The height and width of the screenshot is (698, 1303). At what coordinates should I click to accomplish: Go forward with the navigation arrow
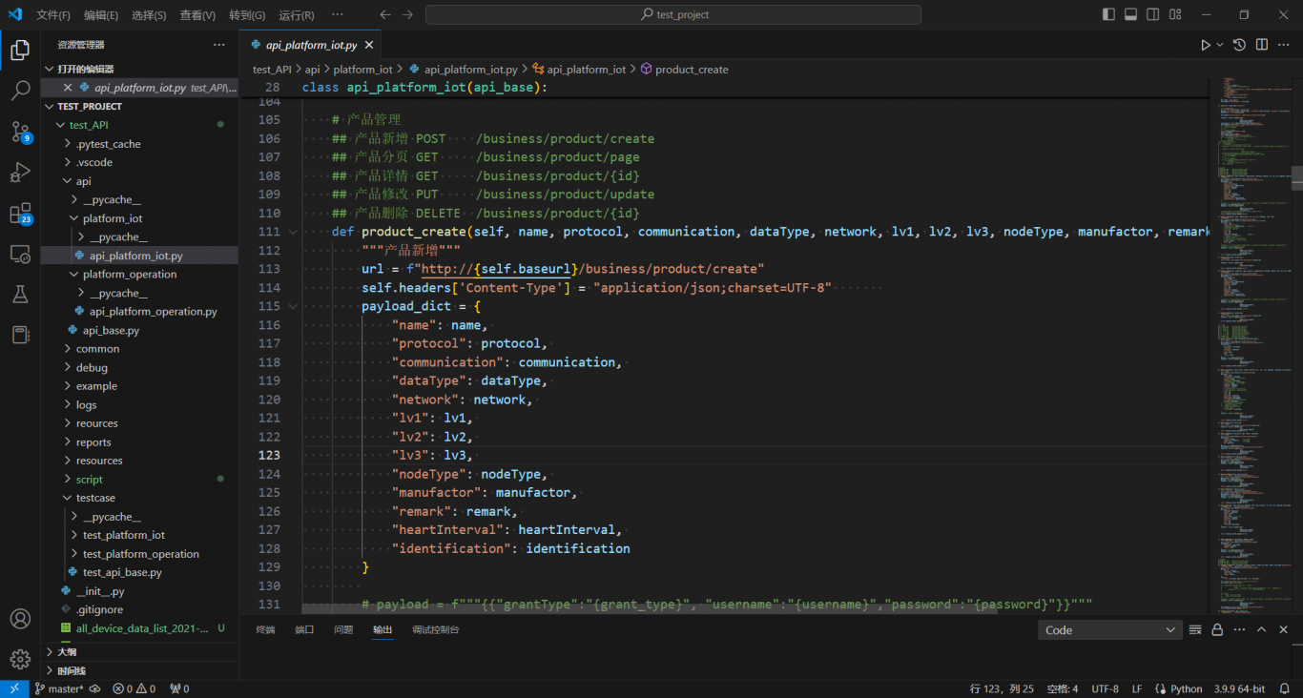[408, 14]
